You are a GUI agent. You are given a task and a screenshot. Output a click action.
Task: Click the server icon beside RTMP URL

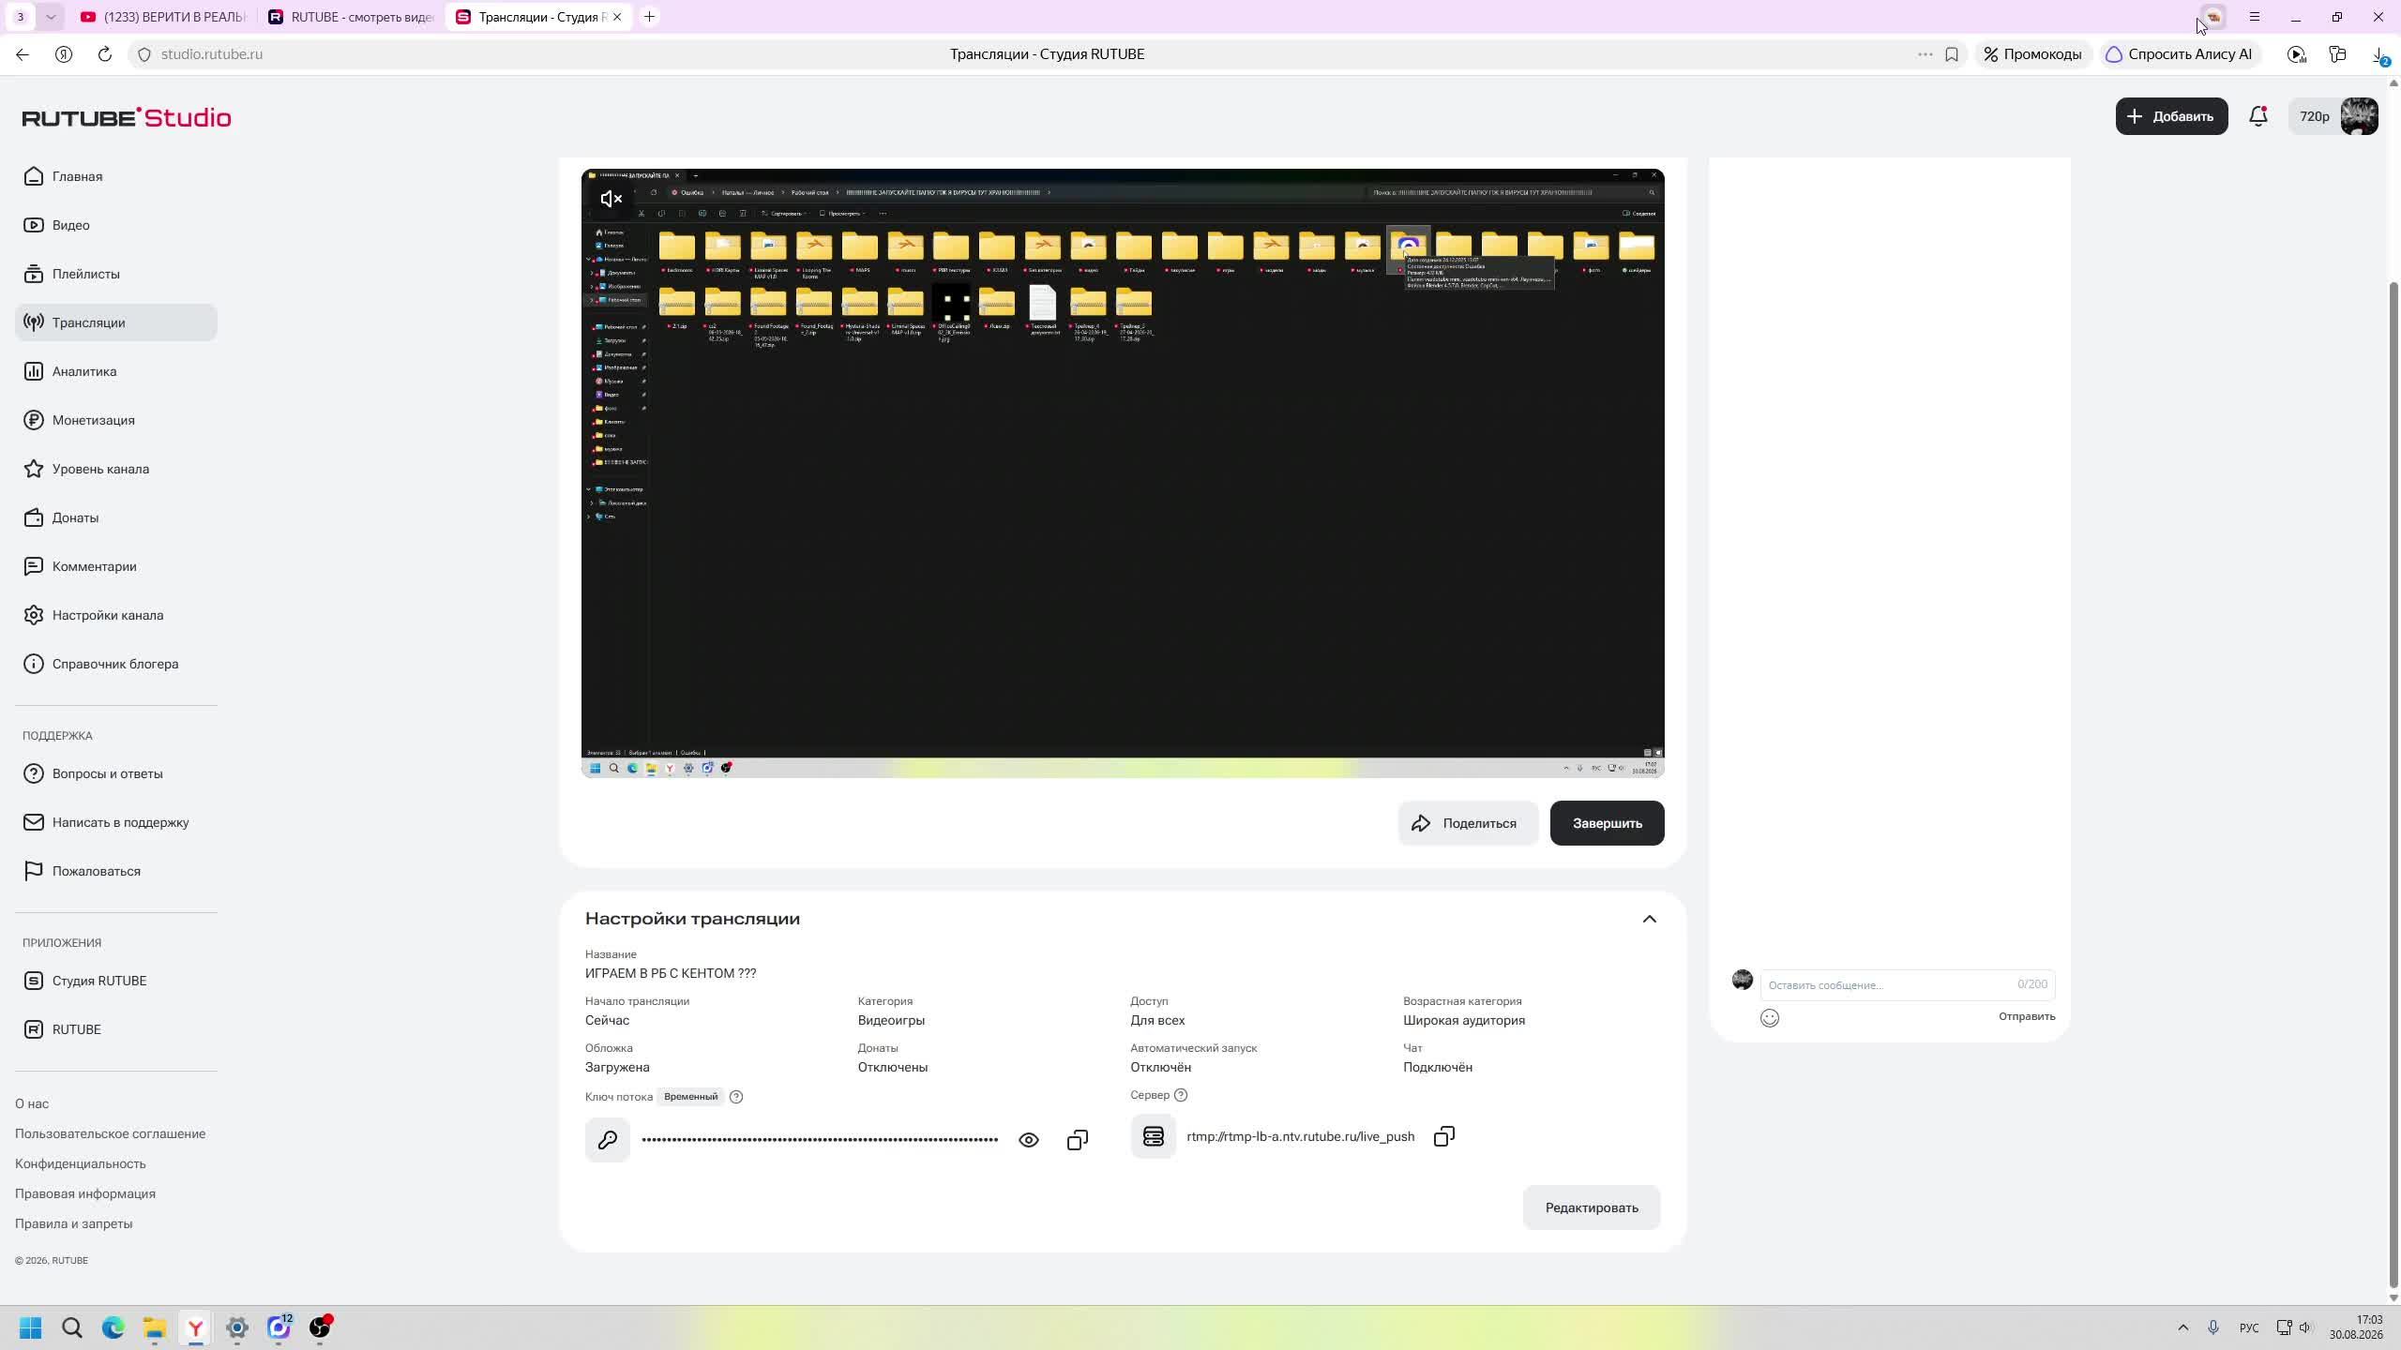1153,1136
